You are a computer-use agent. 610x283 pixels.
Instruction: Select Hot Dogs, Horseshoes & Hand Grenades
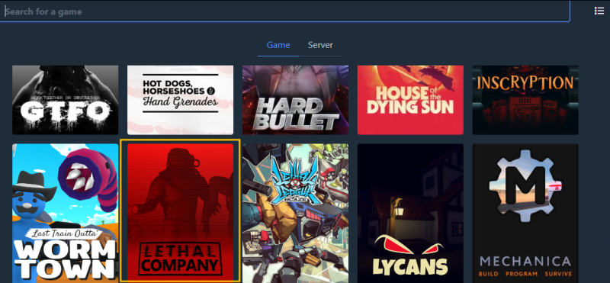180,100
